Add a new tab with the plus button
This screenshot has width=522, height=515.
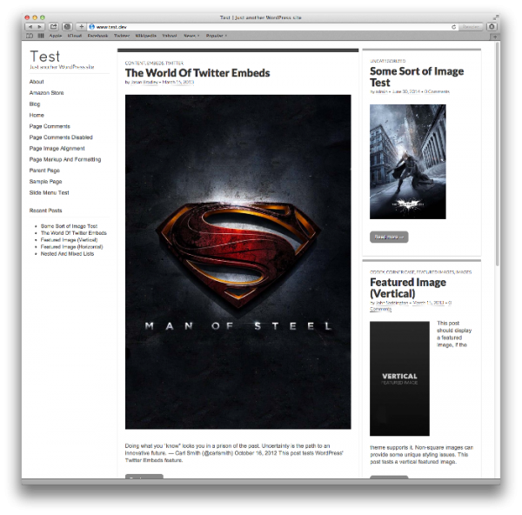(x=495, y=37)
